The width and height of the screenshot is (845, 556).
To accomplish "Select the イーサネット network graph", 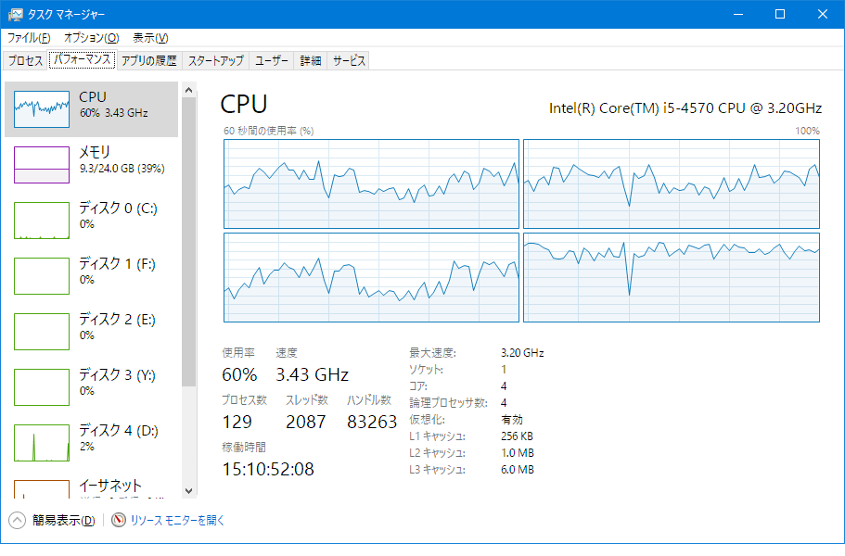I will (x=42, y=490).
